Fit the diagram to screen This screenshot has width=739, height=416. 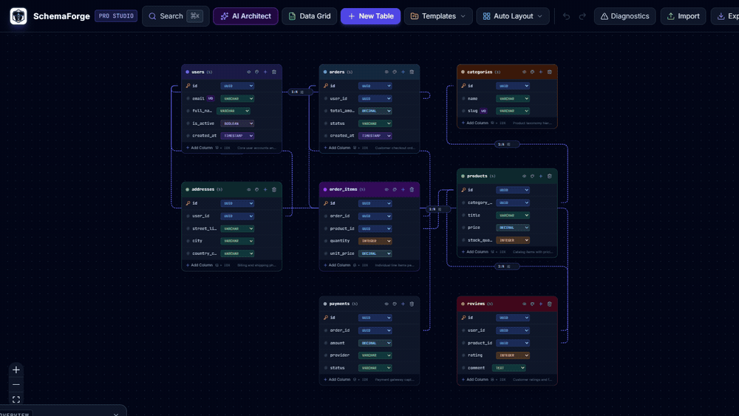[x=16, y=400]
